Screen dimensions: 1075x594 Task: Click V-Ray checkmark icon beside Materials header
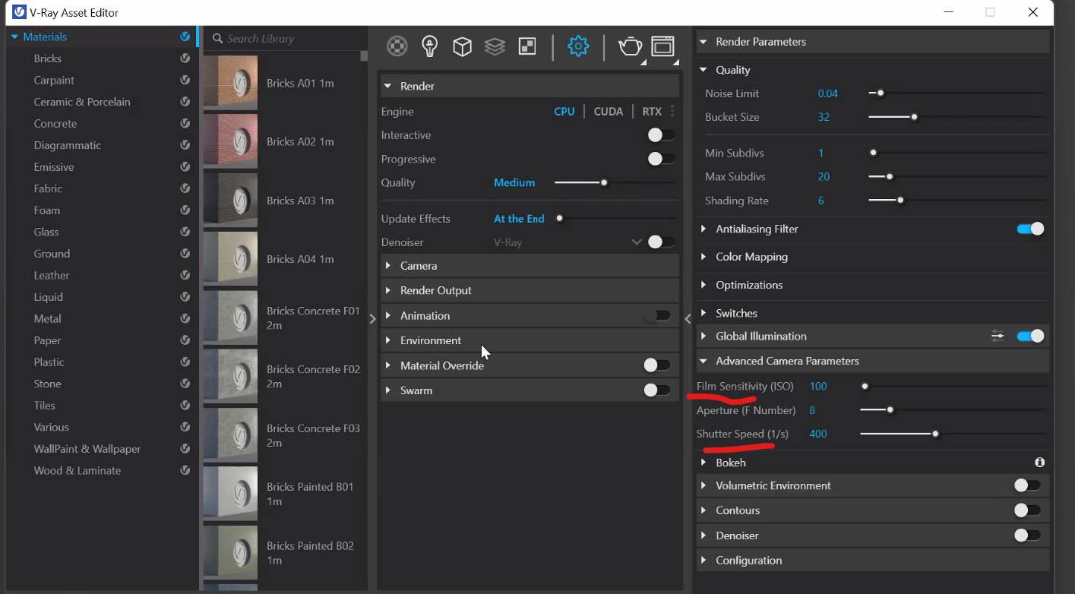185,36
